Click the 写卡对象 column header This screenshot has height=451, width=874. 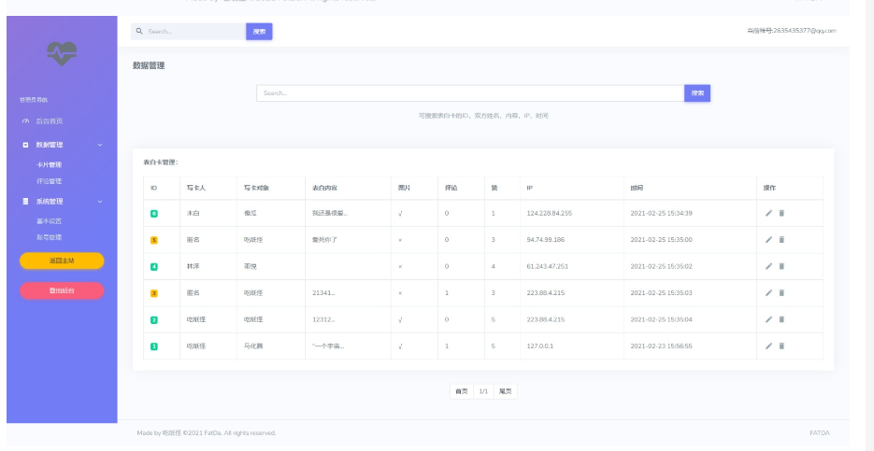click(x=256, y=189)
